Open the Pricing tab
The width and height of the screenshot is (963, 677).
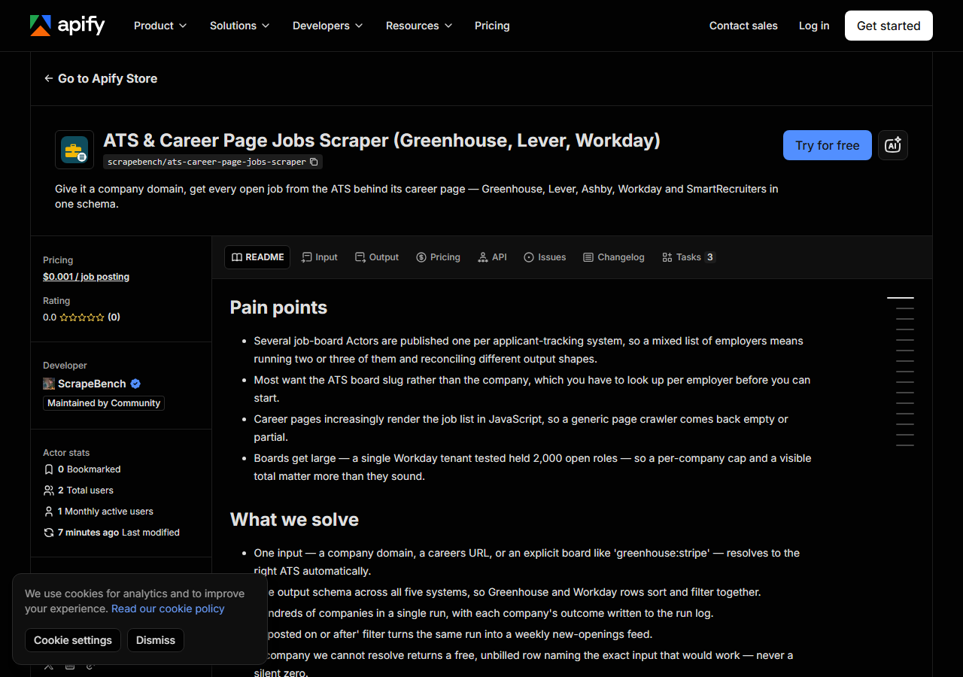(438, 257)
